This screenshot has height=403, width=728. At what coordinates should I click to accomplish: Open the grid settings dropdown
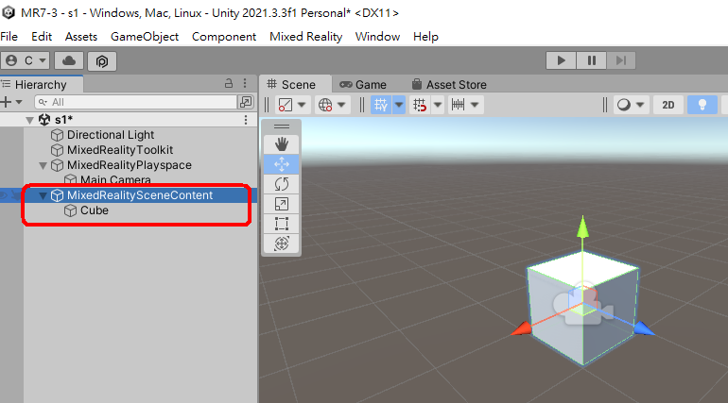(398, 105)
